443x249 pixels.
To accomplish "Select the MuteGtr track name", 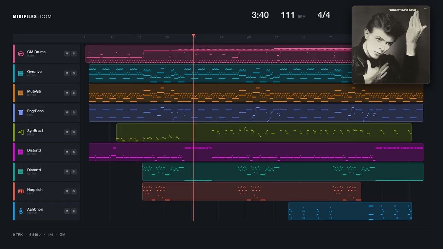I will click(34, 91).
